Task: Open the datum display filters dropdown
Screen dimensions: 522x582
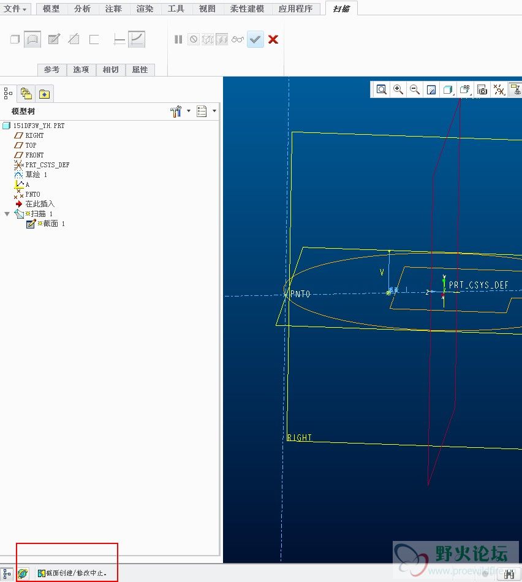Action: 499,89
